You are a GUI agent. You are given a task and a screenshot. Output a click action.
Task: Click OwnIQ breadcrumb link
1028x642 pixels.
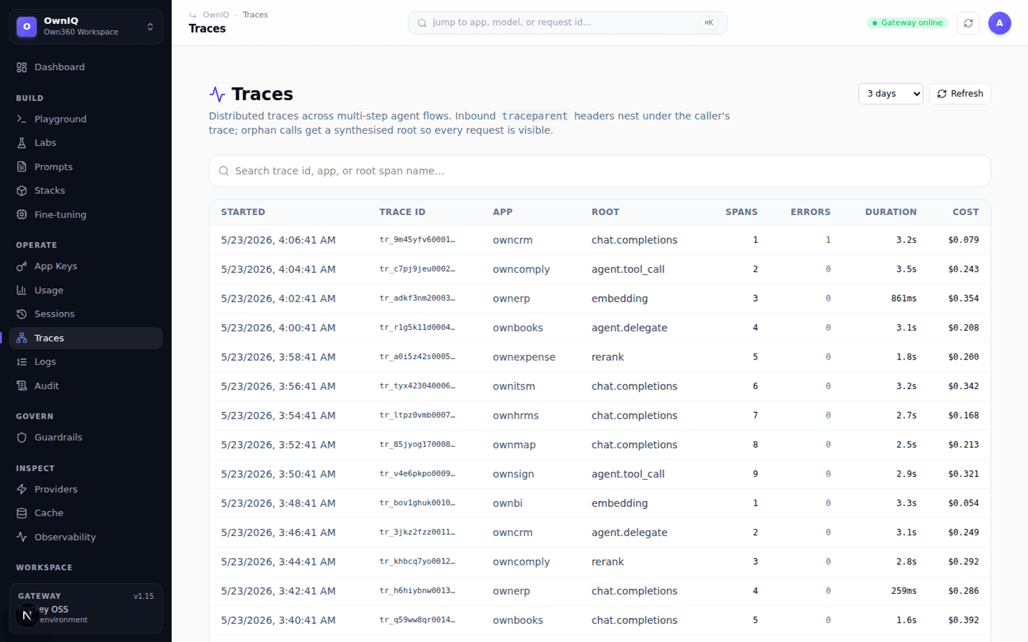[216, 15]
